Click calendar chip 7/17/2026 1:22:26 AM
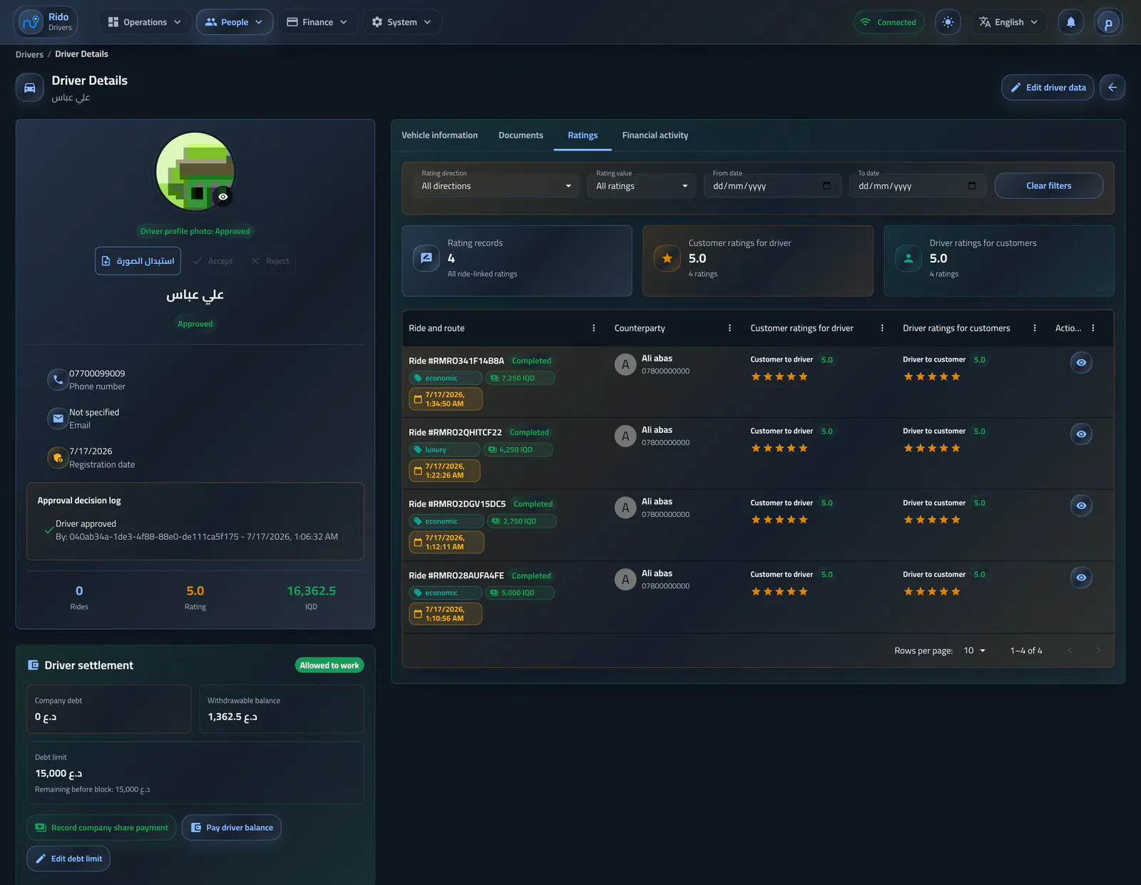 pos(444,471)
